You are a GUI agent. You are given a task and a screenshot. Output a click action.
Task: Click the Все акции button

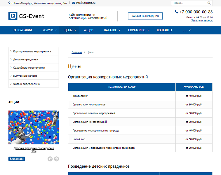(x=17, y=159)
